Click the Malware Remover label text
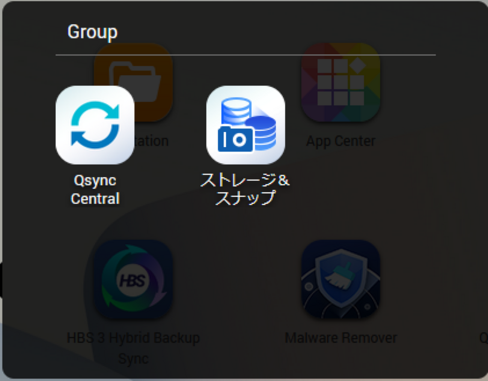The image size is (488, 381). click(341, 338)
